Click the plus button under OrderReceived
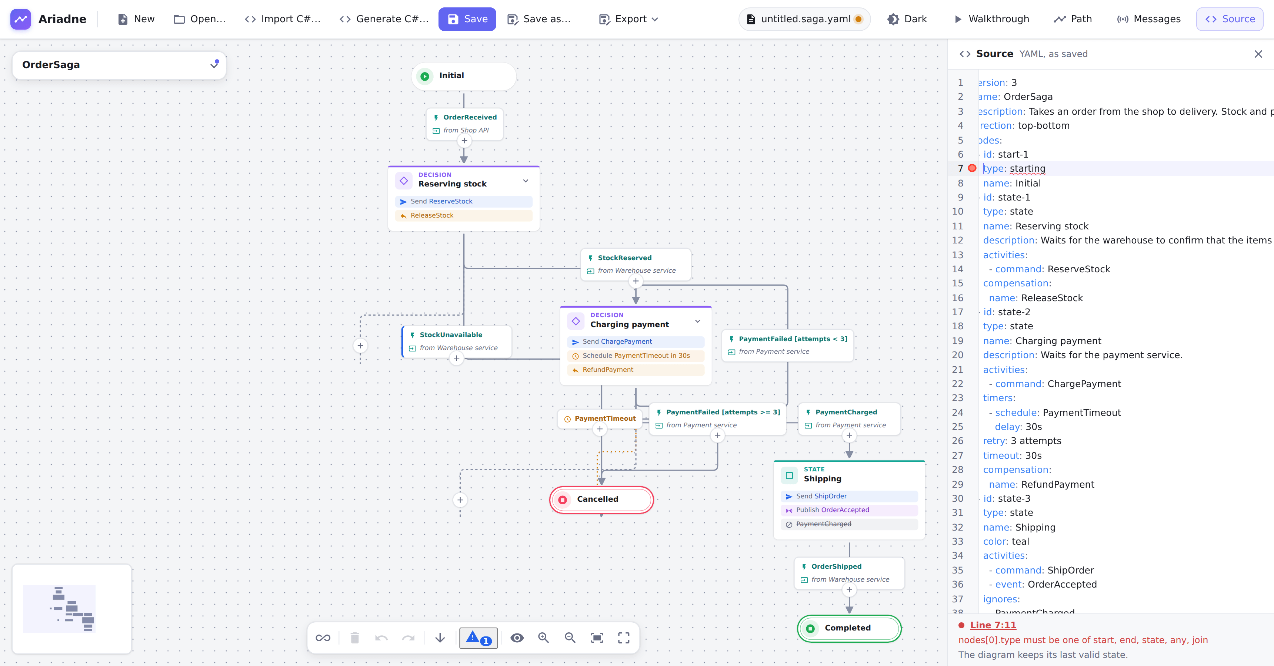 (x=464, y=141)
